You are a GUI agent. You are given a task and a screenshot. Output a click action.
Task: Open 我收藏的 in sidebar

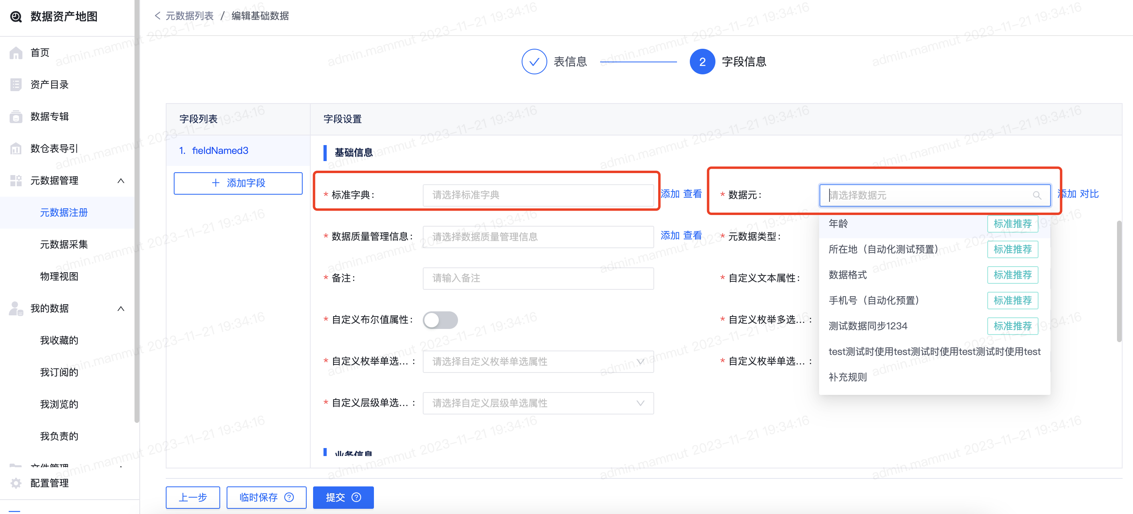point(59,341)
